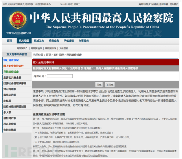182x159 pixels.
Task: Click the date text 2018年1月3日 星期三
Action: click(70, 4)
